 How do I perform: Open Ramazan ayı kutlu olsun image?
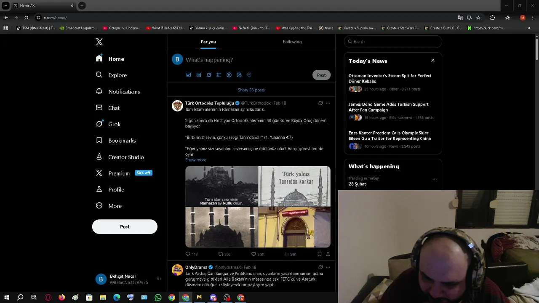click(x=221, y=186)
